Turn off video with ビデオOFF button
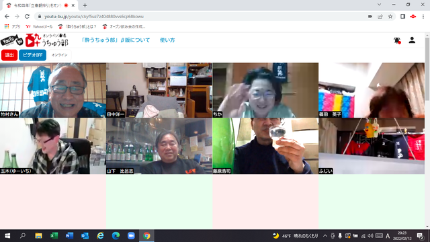430x242 pixels. 32,55
